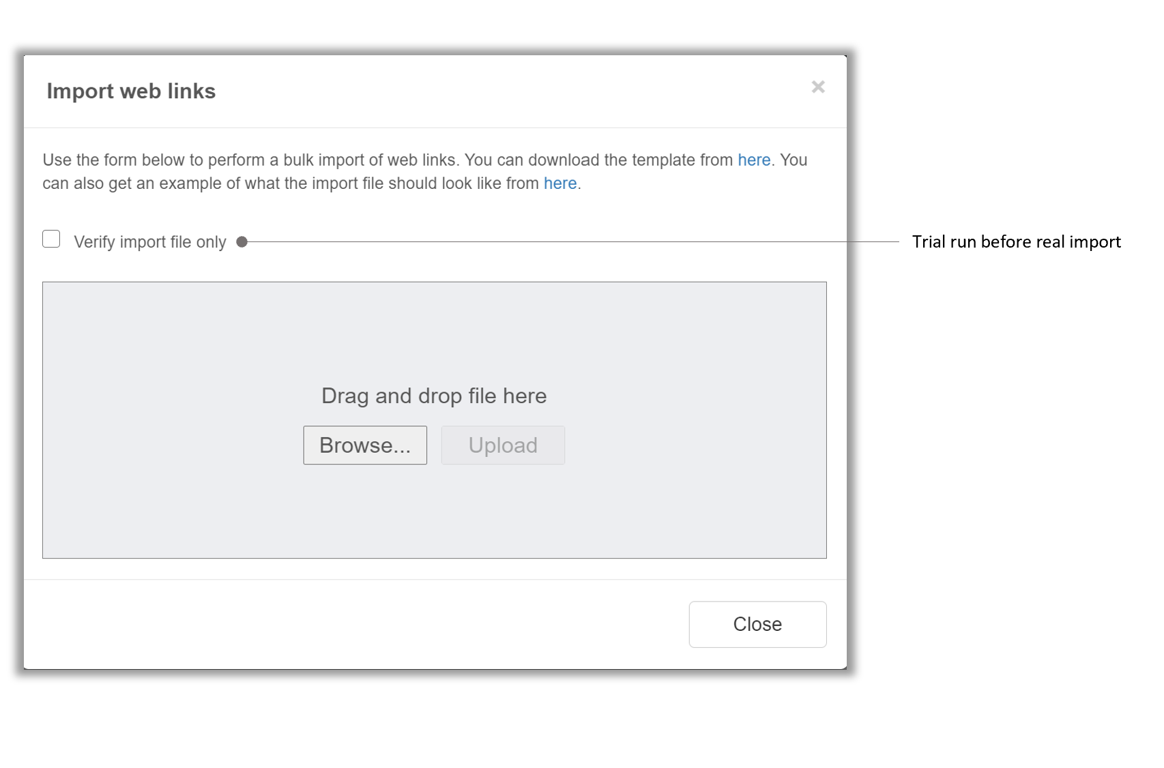Click the Verify import file only label
Image resolution: width=1164 pixels, height=768 pixels.
(x=151, y=241)
